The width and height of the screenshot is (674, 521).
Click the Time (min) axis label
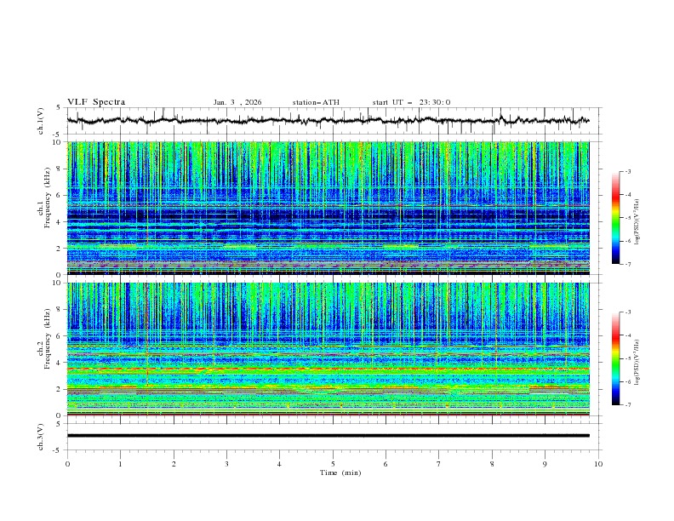(342, 472)
